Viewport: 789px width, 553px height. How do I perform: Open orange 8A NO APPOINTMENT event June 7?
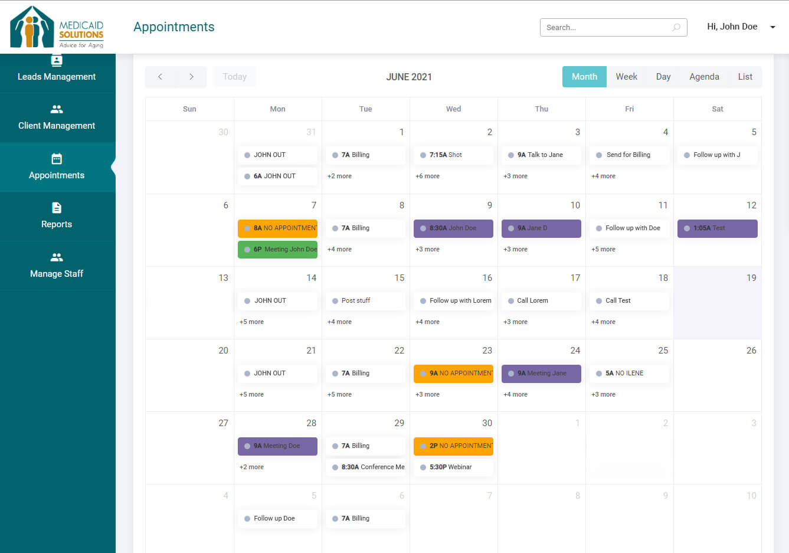click(277, 228)
